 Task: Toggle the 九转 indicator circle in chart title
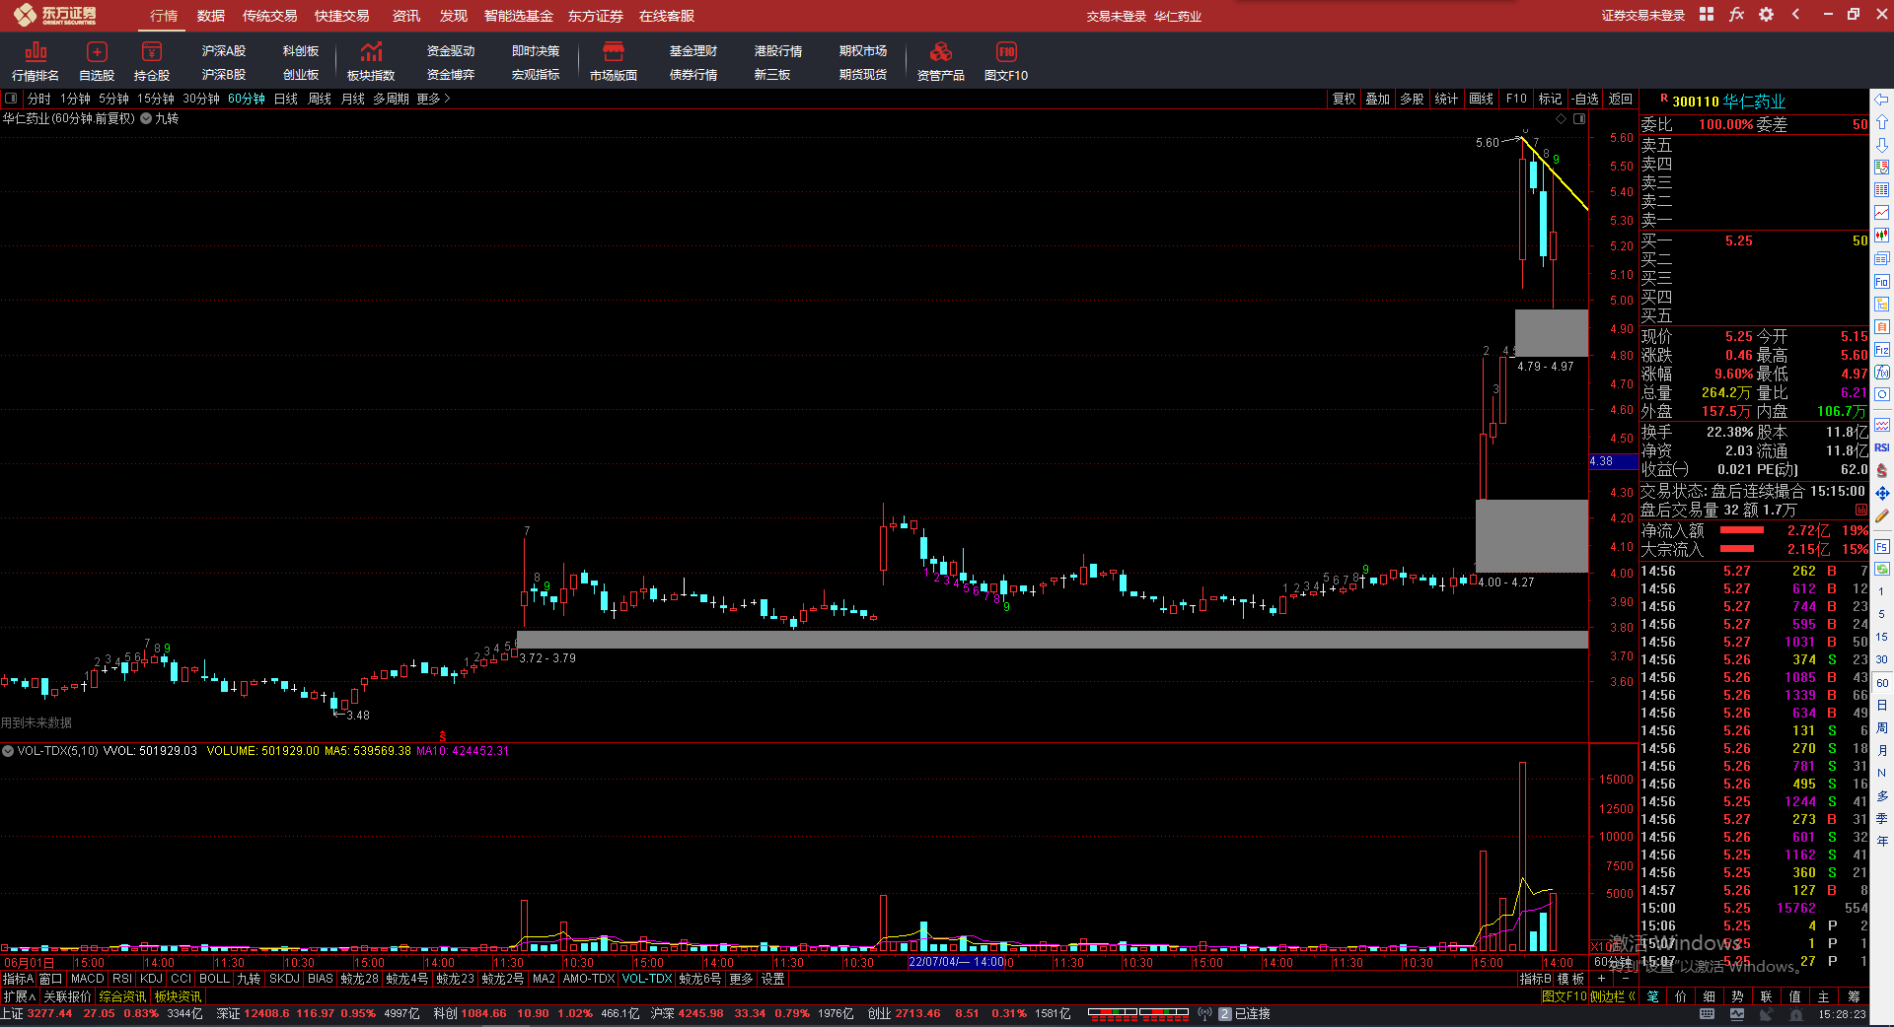click(x=146, y=118)
